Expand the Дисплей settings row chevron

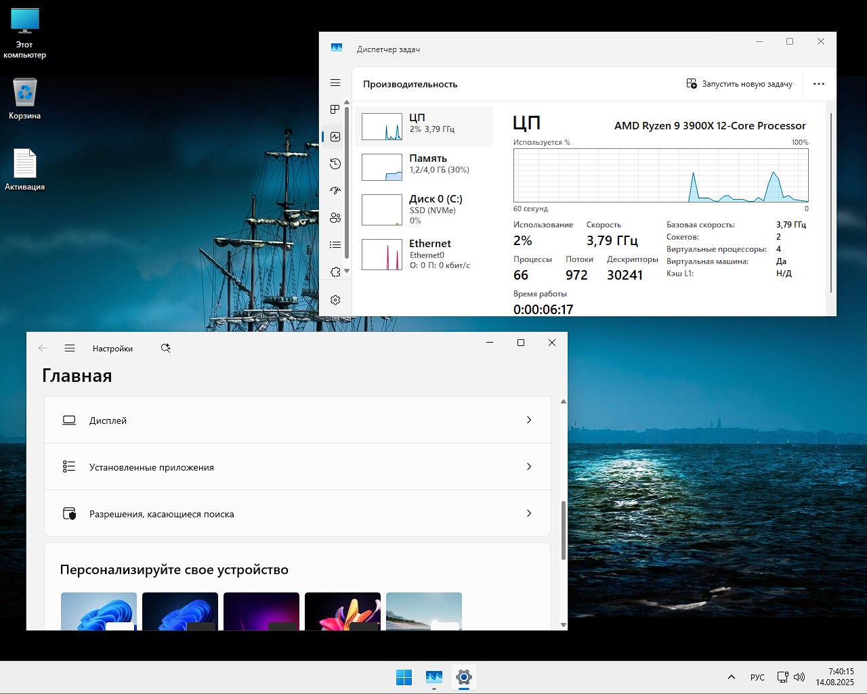(x=529, y=420)
